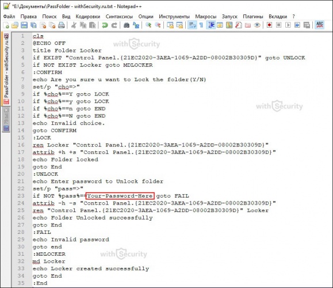Open the Кодировки menu
This screenshot has height=288, width=333.
[x=88, y=16]
